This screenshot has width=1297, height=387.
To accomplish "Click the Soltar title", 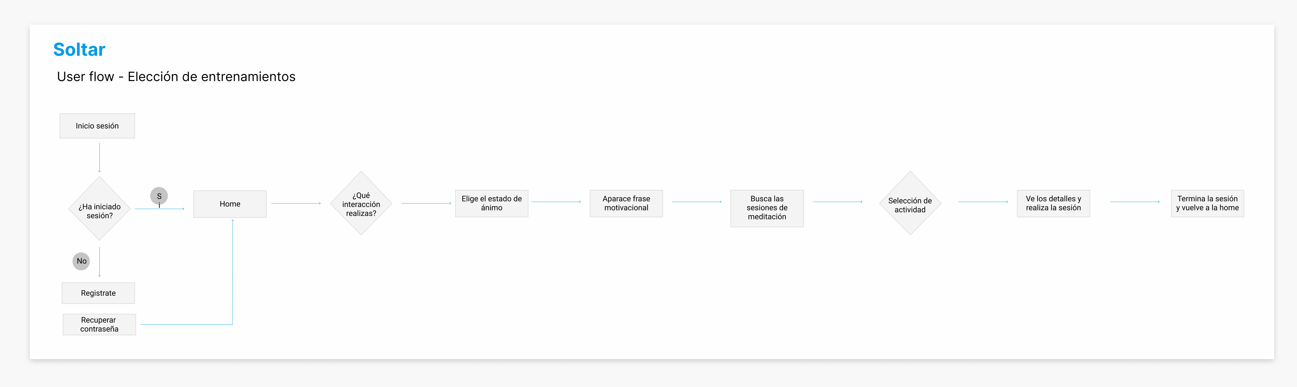I will tap(79, 49).
